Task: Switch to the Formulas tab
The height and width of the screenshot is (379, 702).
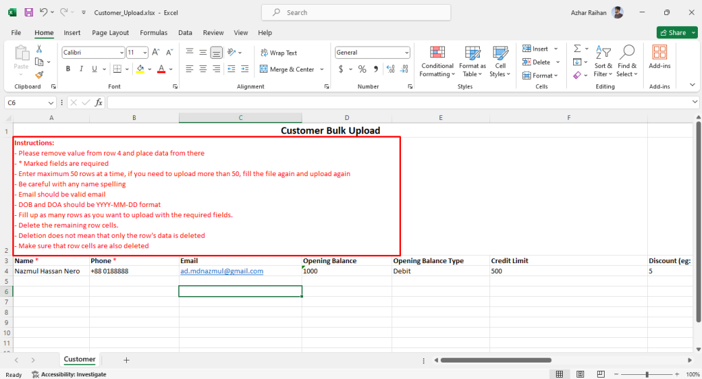Action: pos(154,33)
